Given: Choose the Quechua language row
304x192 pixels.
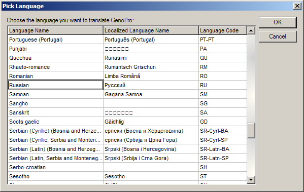Looking at the screenshot, I should [127, 58].
